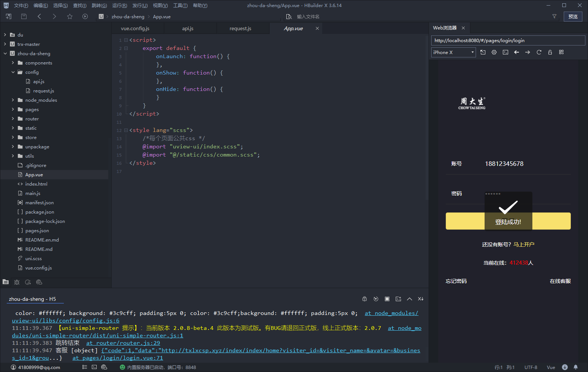Close the App.vue editor tab
This screenshot has width=588, height=372.
click(317, 28)
